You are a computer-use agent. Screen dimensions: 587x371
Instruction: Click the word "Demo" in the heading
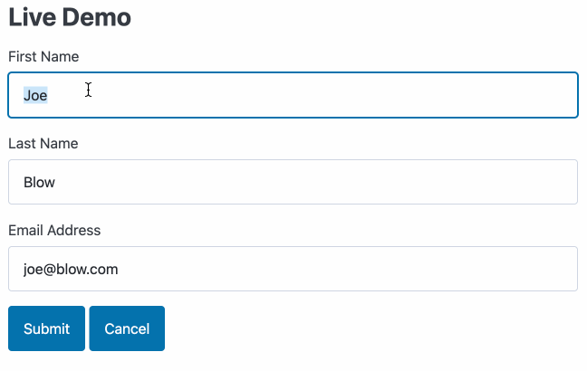click(x=97, y=17)
